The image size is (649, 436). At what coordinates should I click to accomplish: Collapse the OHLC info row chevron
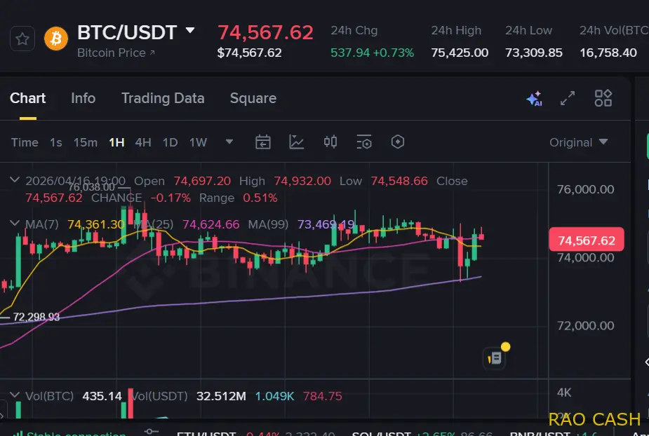(15, 179)
